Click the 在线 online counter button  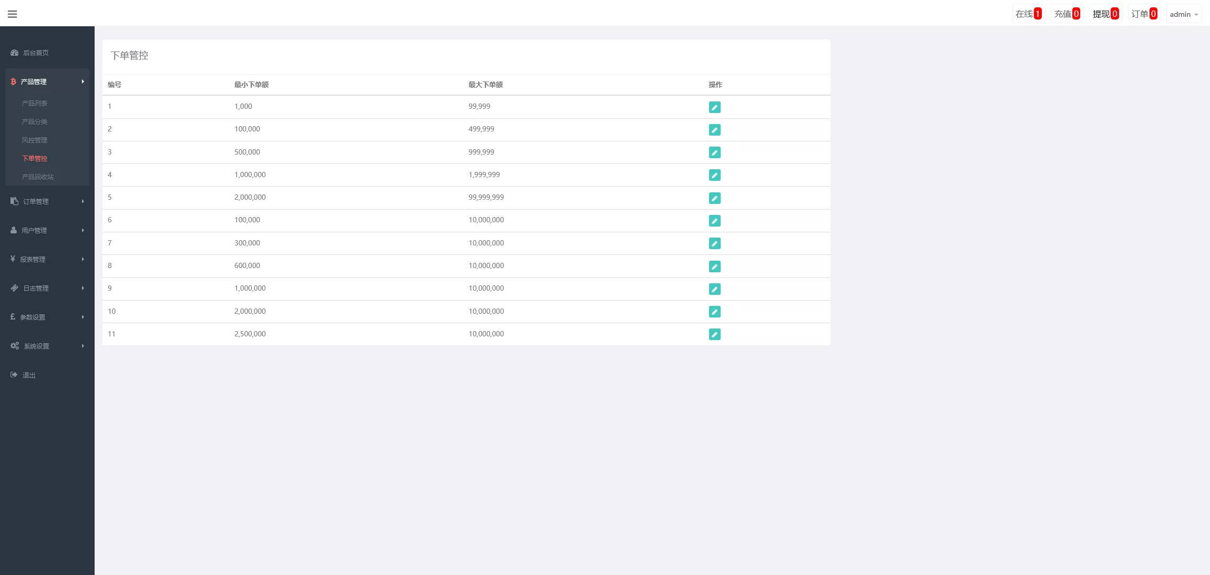[1028, 14]
